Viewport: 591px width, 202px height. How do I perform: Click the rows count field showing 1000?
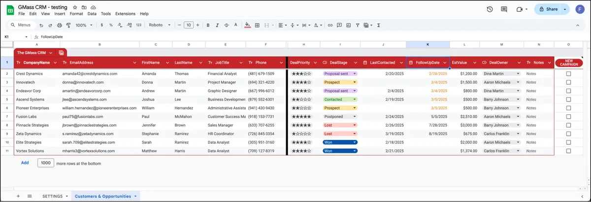coord(46,162)
